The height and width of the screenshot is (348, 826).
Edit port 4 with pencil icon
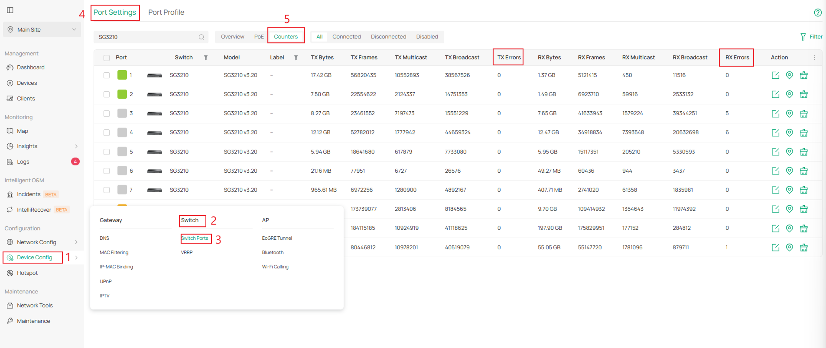point(775,132)
